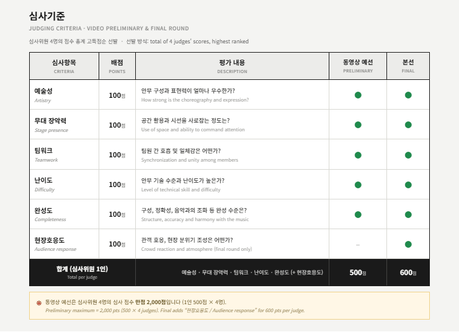Click the green Preliminary dot for 예술성
Screen dimensions: 459x332
358,95
